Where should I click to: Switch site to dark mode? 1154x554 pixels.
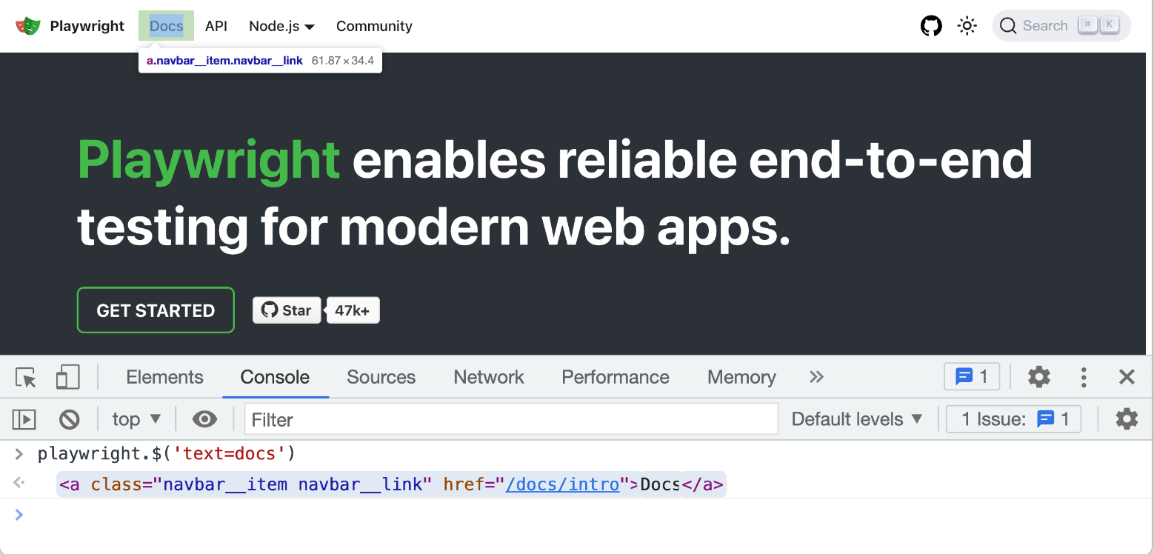(x=967, y=25)
